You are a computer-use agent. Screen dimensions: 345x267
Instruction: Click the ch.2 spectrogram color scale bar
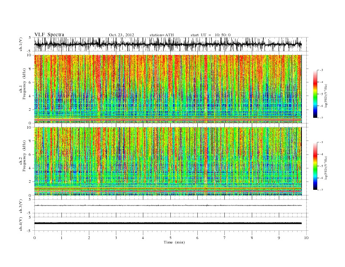315,166
